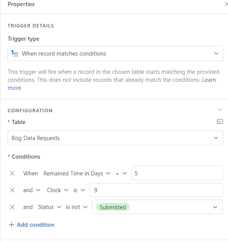The width and height of the screenshot is (228, 242).
Task: Focus the value field containing 5
Action: pos(177,173)
